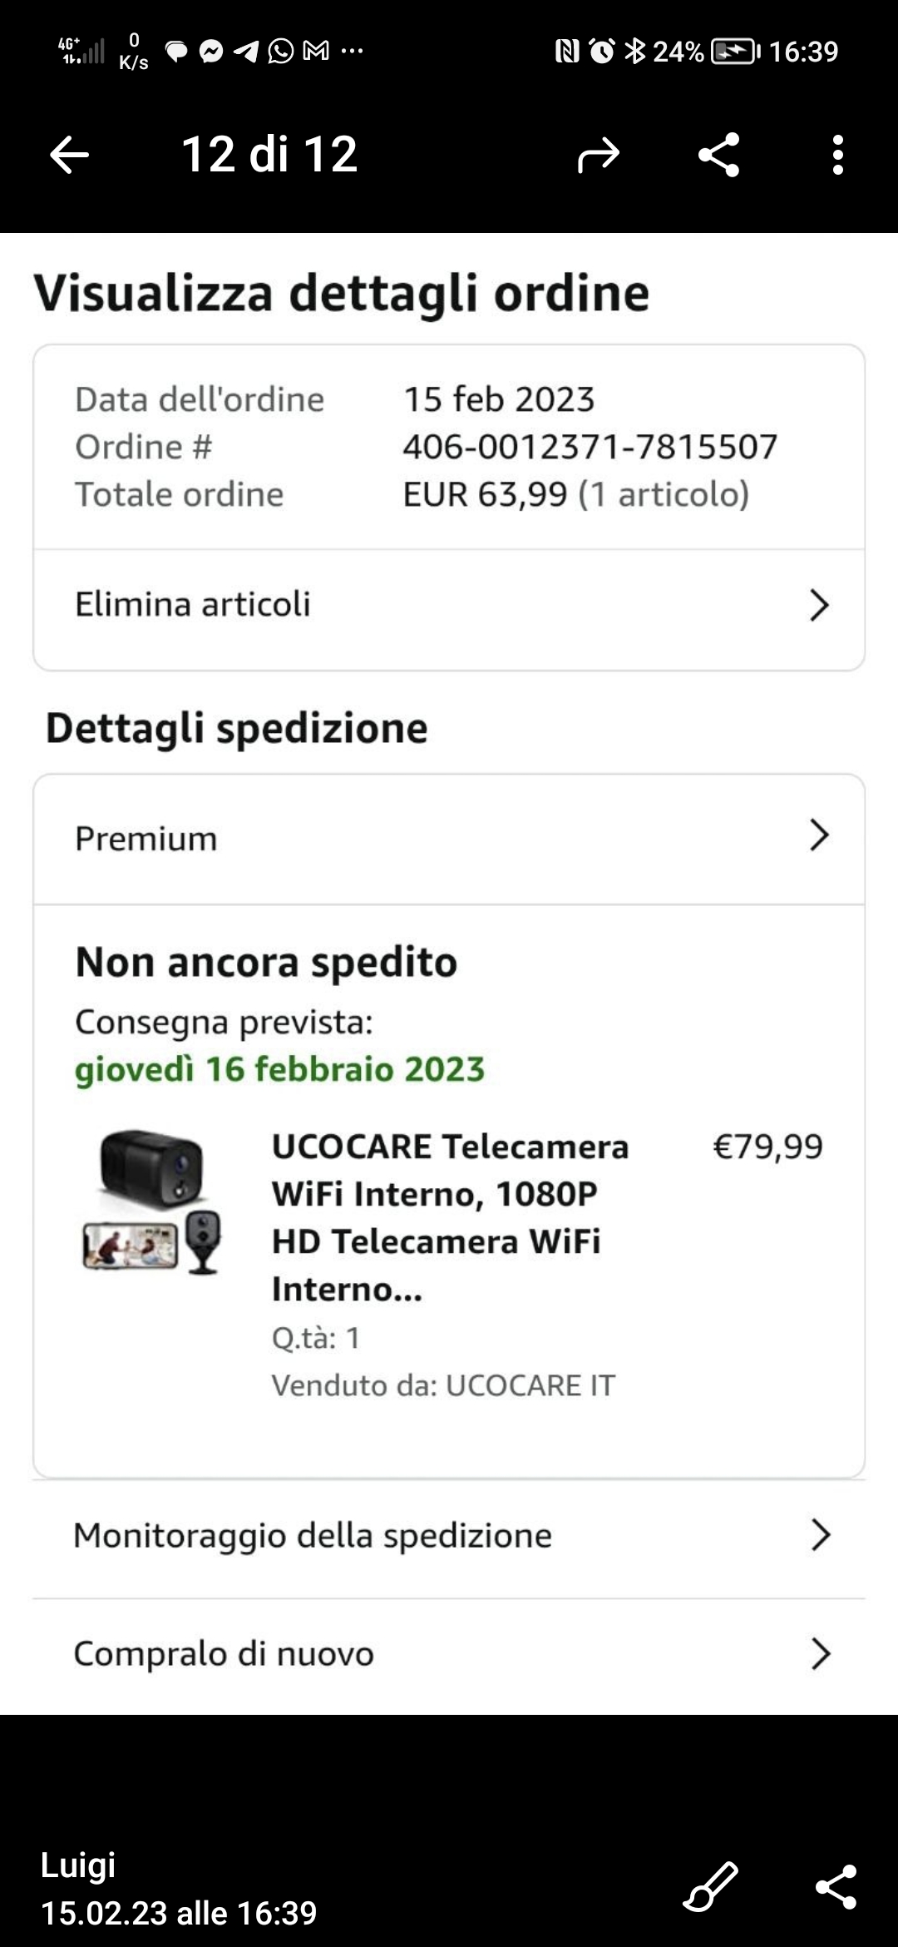Open the three-dot overflow menu
898x1947 pixels.
point(838,155)
